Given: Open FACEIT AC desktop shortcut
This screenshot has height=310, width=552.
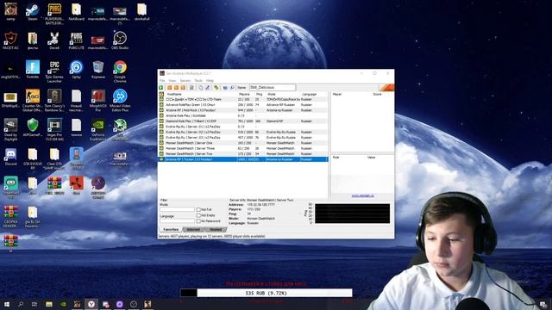Looking at the screenshot, I should [x=10, y=40].
